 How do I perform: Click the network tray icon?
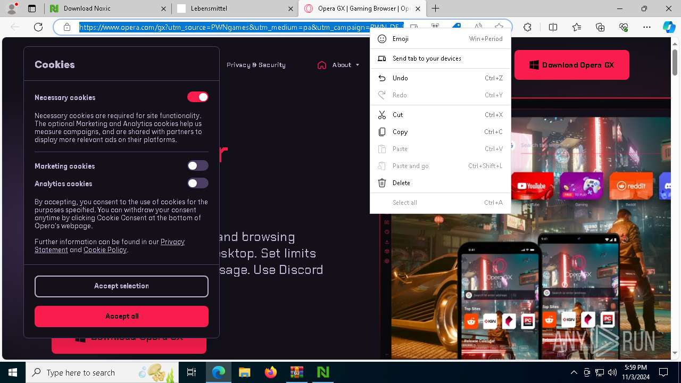(x=599, y=372)
